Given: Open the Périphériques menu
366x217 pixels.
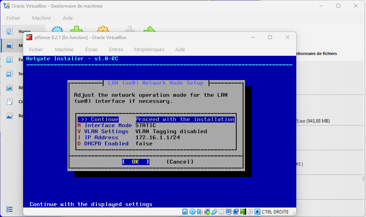Looking at the screenshot, I should (149, 49).
